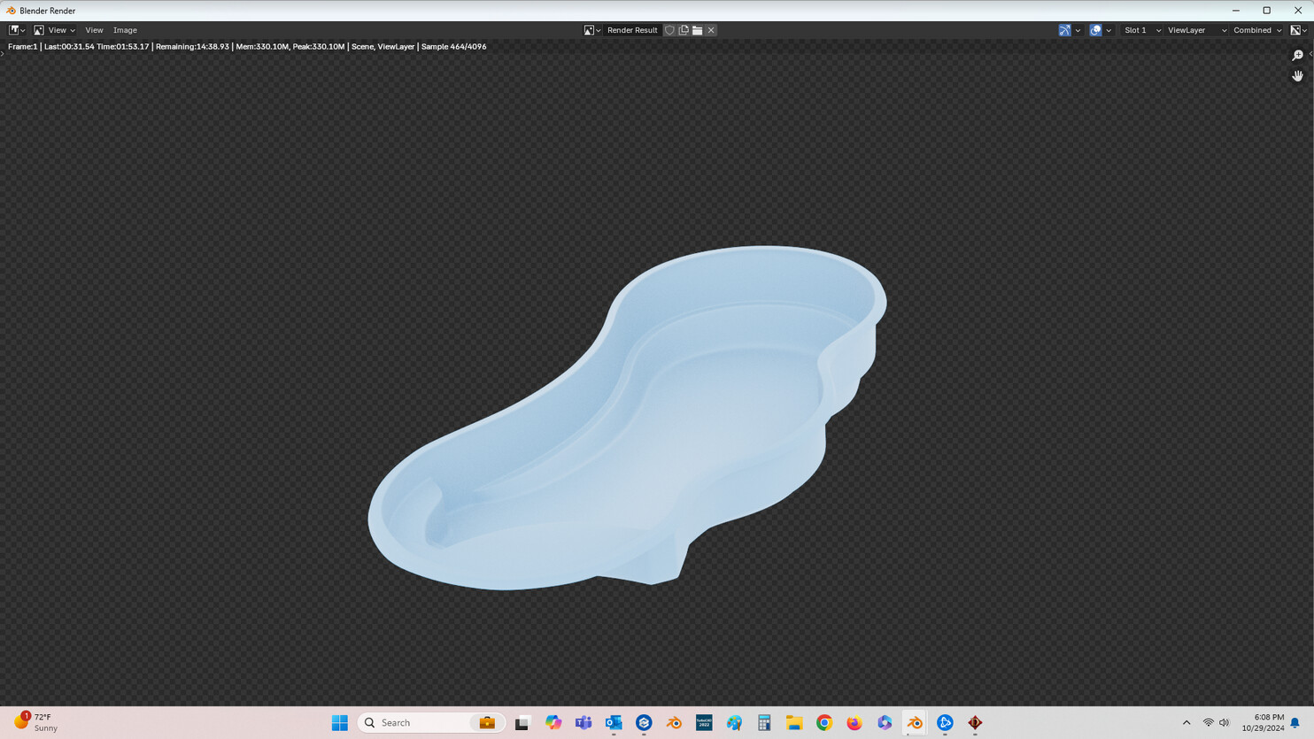The width and height of the screenshot is (1314, 739).
Task: Open the Image menu in the header
Action: coord(125,29)
